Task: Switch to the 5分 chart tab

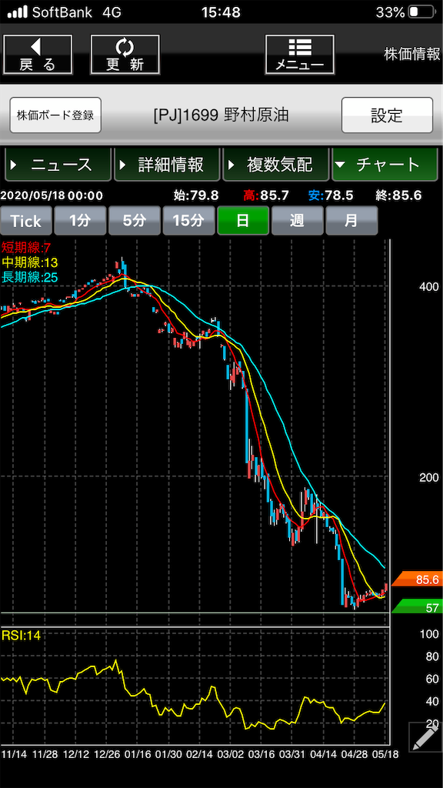Action: [135, 221]
